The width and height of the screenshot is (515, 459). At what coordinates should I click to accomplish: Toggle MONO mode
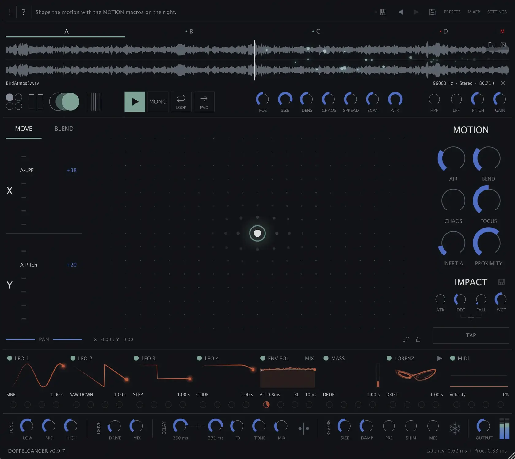coord(158,102)
